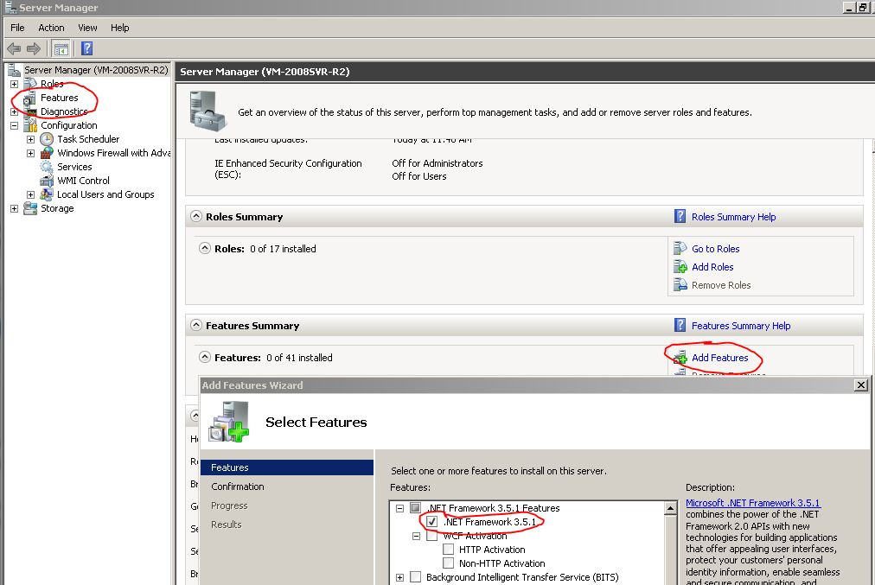Click the Show/Hide Console Tree icon
Viewport: 875px width, 585px height.
pos(61,48)
